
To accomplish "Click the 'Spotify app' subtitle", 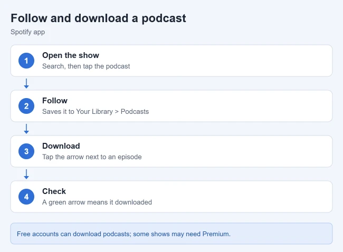I will (28, 32).
